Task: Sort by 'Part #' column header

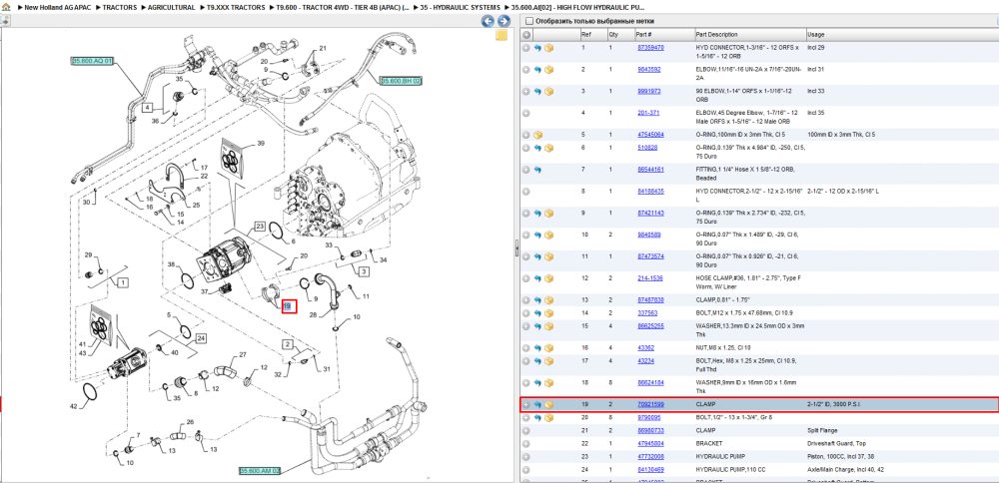Action: (x=643, y=34)
